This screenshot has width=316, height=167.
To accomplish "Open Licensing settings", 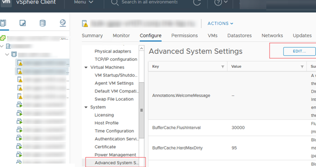I will pos(104,115).
